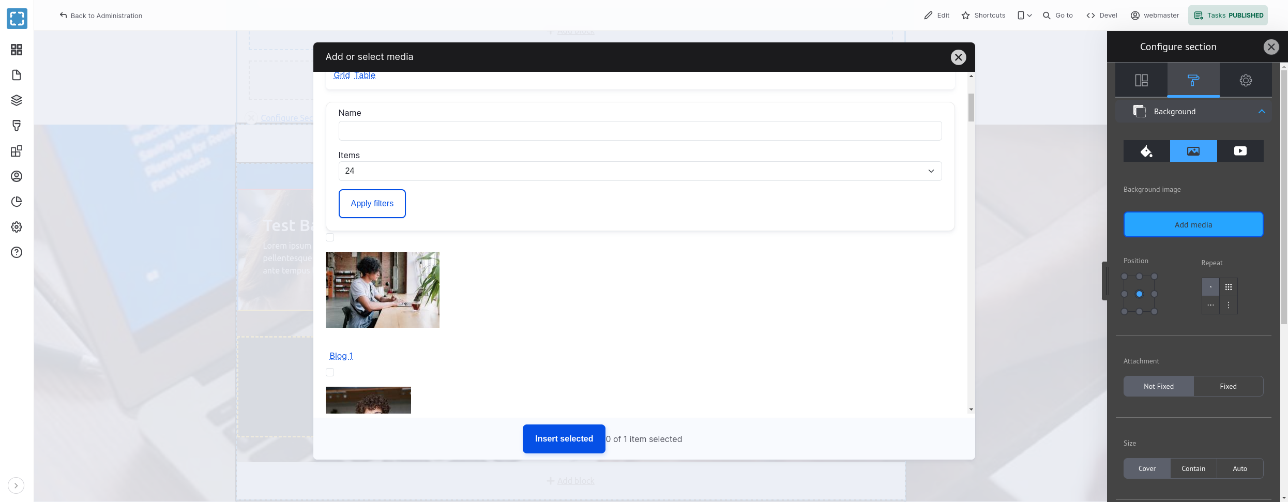Open the Blog 1 media link
The width and height of the screenshot is (1288, 502).
click(341, 356)
